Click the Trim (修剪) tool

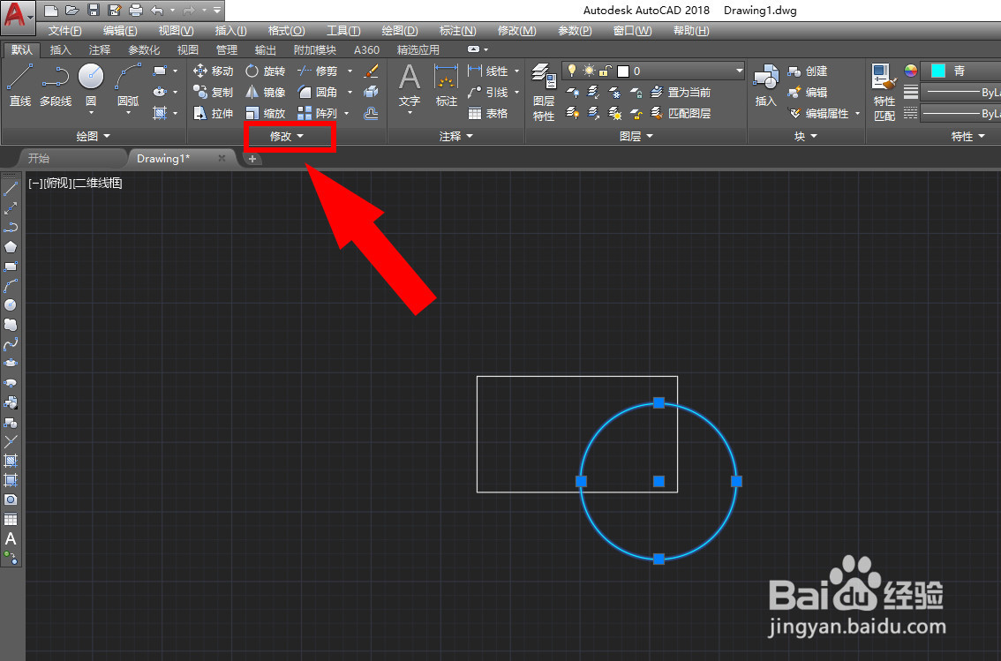tap(317, 71)
